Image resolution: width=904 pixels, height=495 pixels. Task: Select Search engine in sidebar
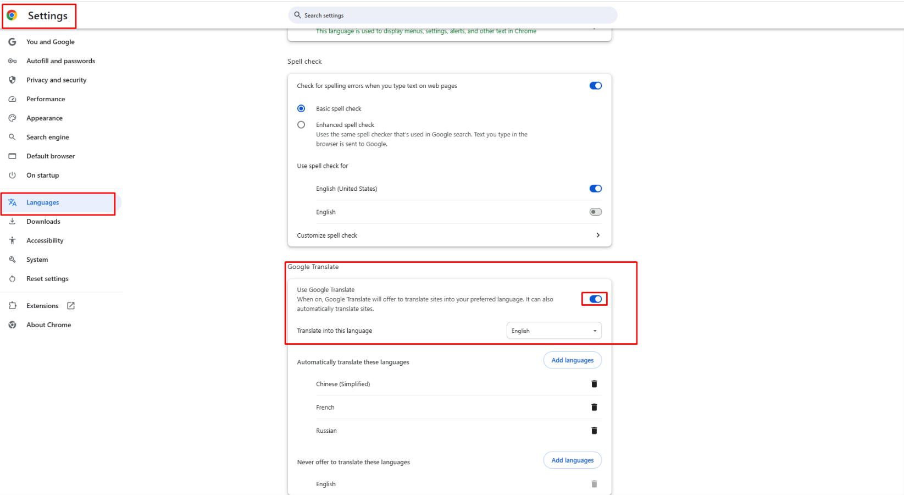point(48,137)
